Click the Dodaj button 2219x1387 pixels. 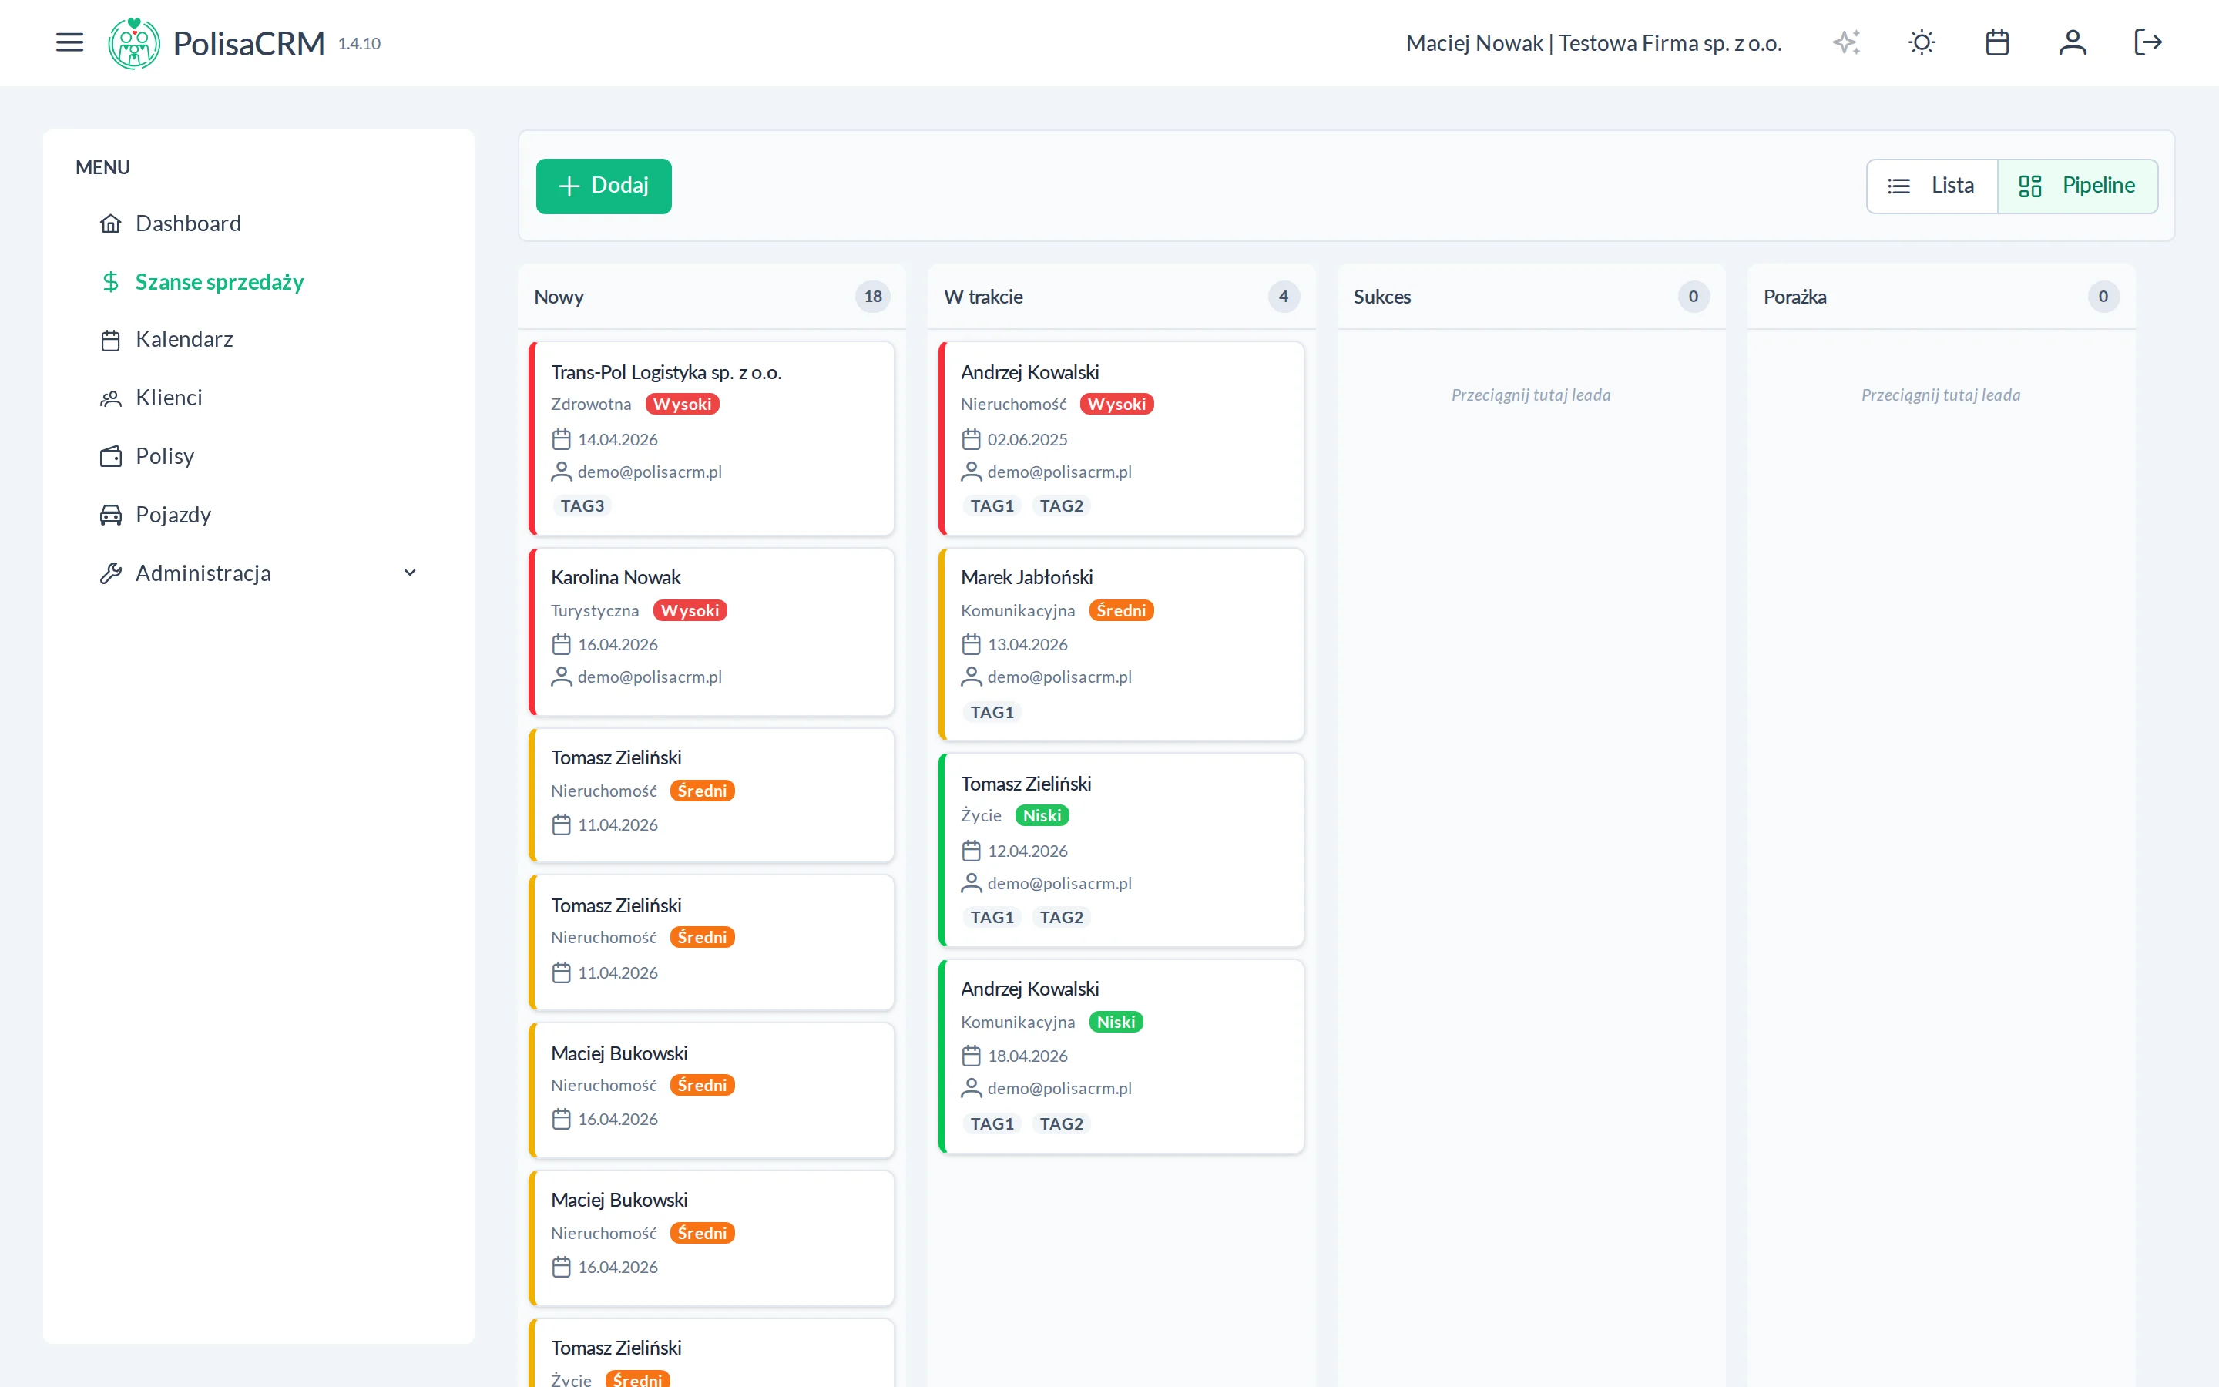(x=603, y=185)
